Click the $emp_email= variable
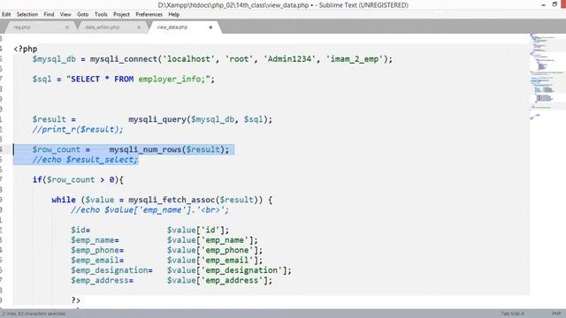This screenshot has width=566, height=318. coord(97,261)
